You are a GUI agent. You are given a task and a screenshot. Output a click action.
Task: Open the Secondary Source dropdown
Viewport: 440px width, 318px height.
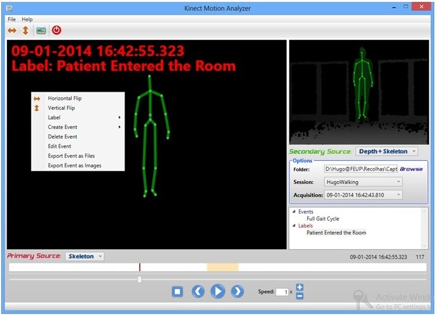click(387, 151)
